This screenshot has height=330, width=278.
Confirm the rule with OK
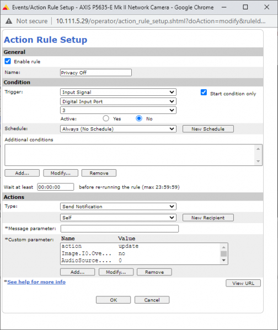tap(114, 300)
